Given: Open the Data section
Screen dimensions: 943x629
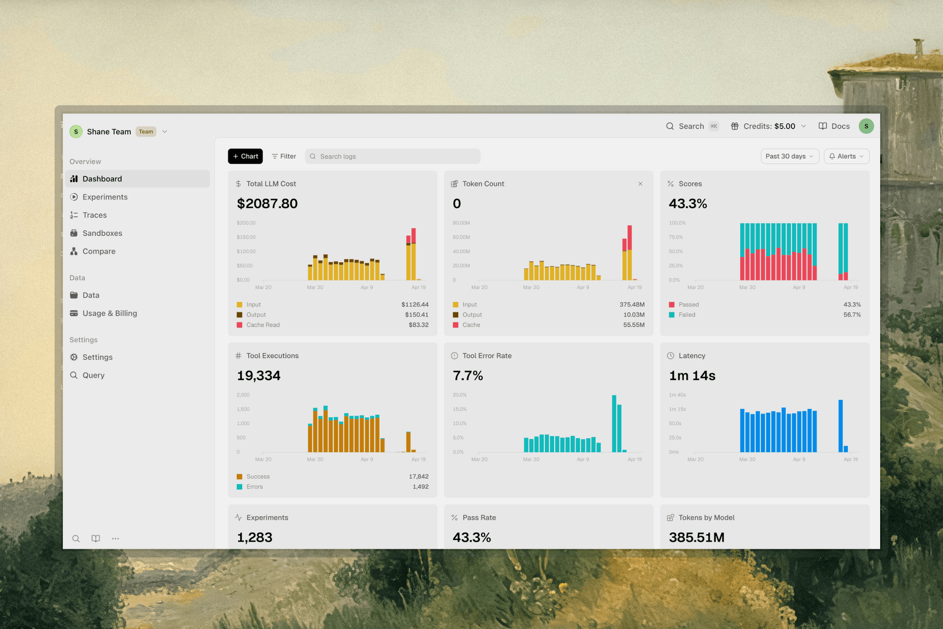Looking at the screenshot, I should (91, 295).
